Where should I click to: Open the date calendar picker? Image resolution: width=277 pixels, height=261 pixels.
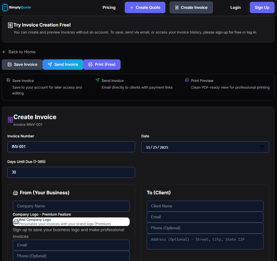[x=262, y=147]
